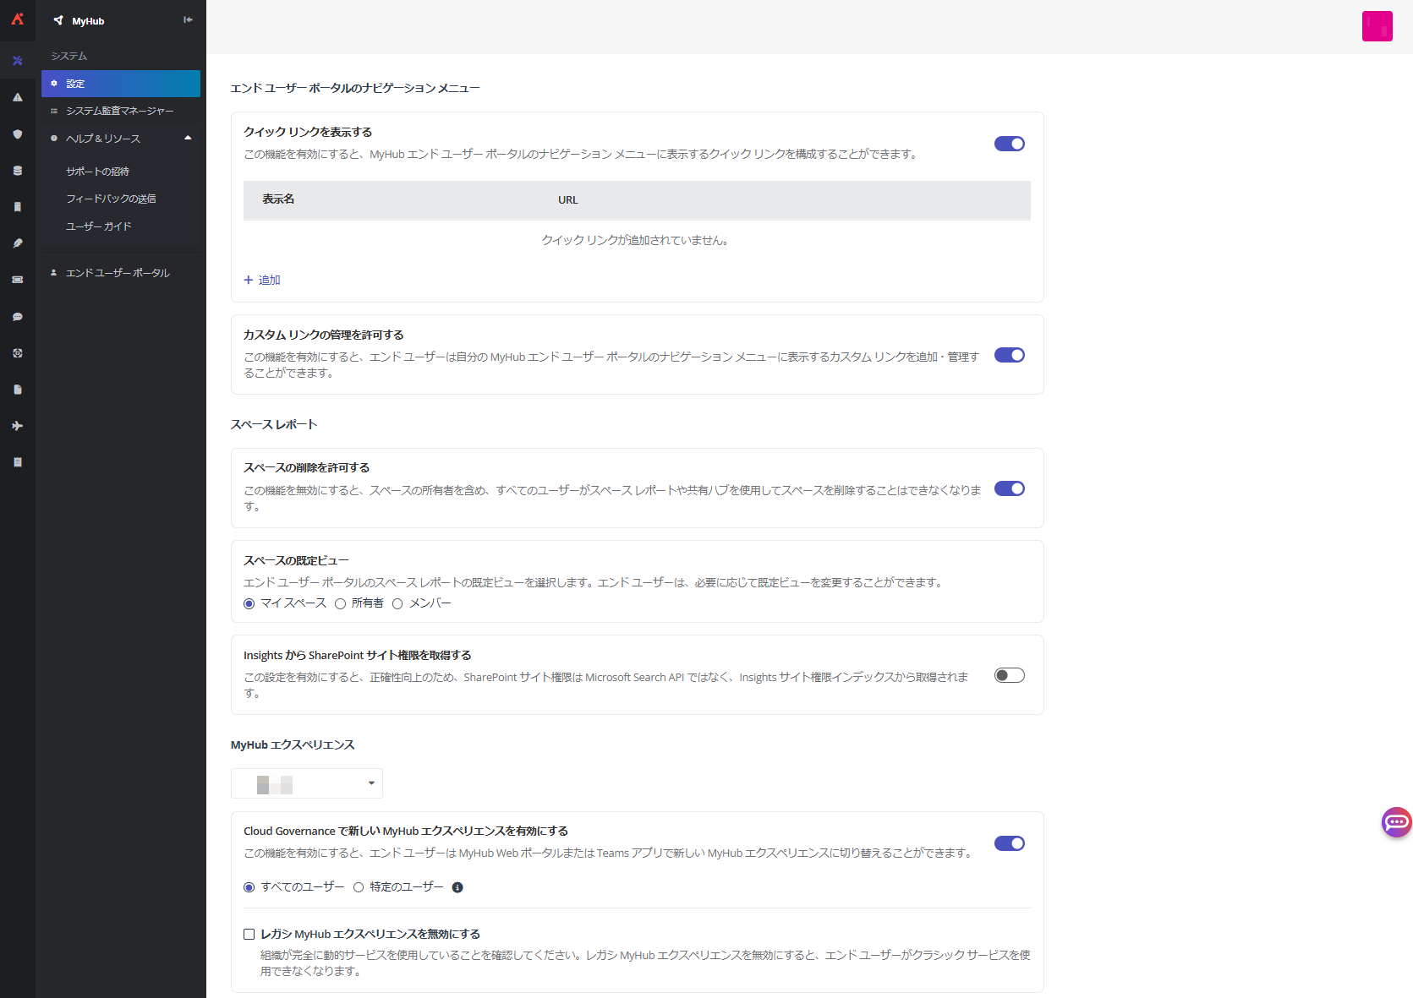Click the 表示名 column header
Image resolution: width=1413 pixels, height=998 pixels.
[278, 199]
